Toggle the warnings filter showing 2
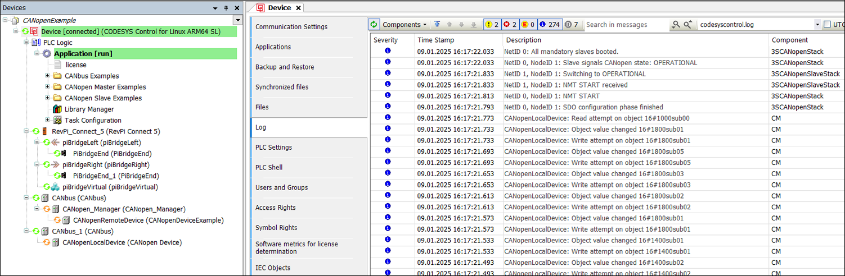The height and width of the screenshot is (276, 845). pyautogui.click(x=491, y=25)
